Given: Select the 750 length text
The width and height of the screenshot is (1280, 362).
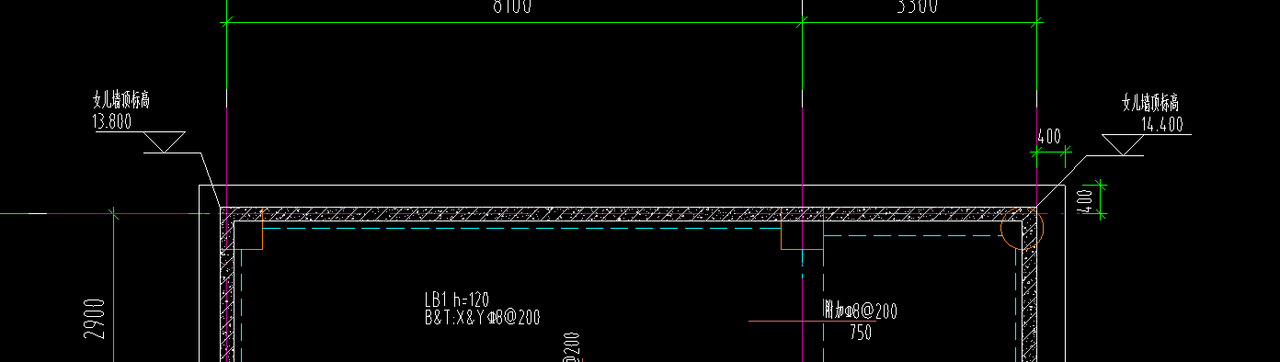Looking at the screenshot, I should (x=861, y=333).
